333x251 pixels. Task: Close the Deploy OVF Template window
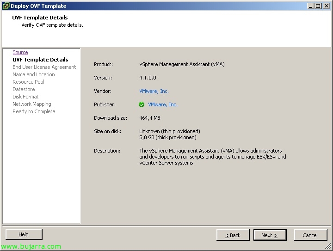coord(326,6)
